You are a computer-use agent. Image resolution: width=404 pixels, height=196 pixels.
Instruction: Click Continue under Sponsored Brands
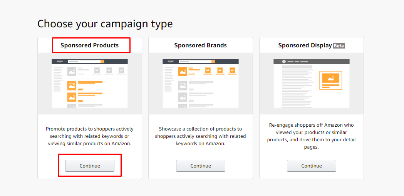(x=200, y=166)
